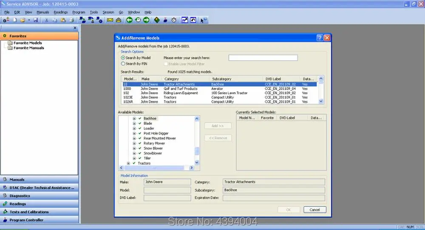
Task: Click the open envelope toolbar icon
Action: [119, 20]
